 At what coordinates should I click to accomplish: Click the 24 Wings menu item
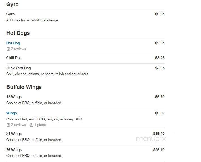tap(14, 134)
